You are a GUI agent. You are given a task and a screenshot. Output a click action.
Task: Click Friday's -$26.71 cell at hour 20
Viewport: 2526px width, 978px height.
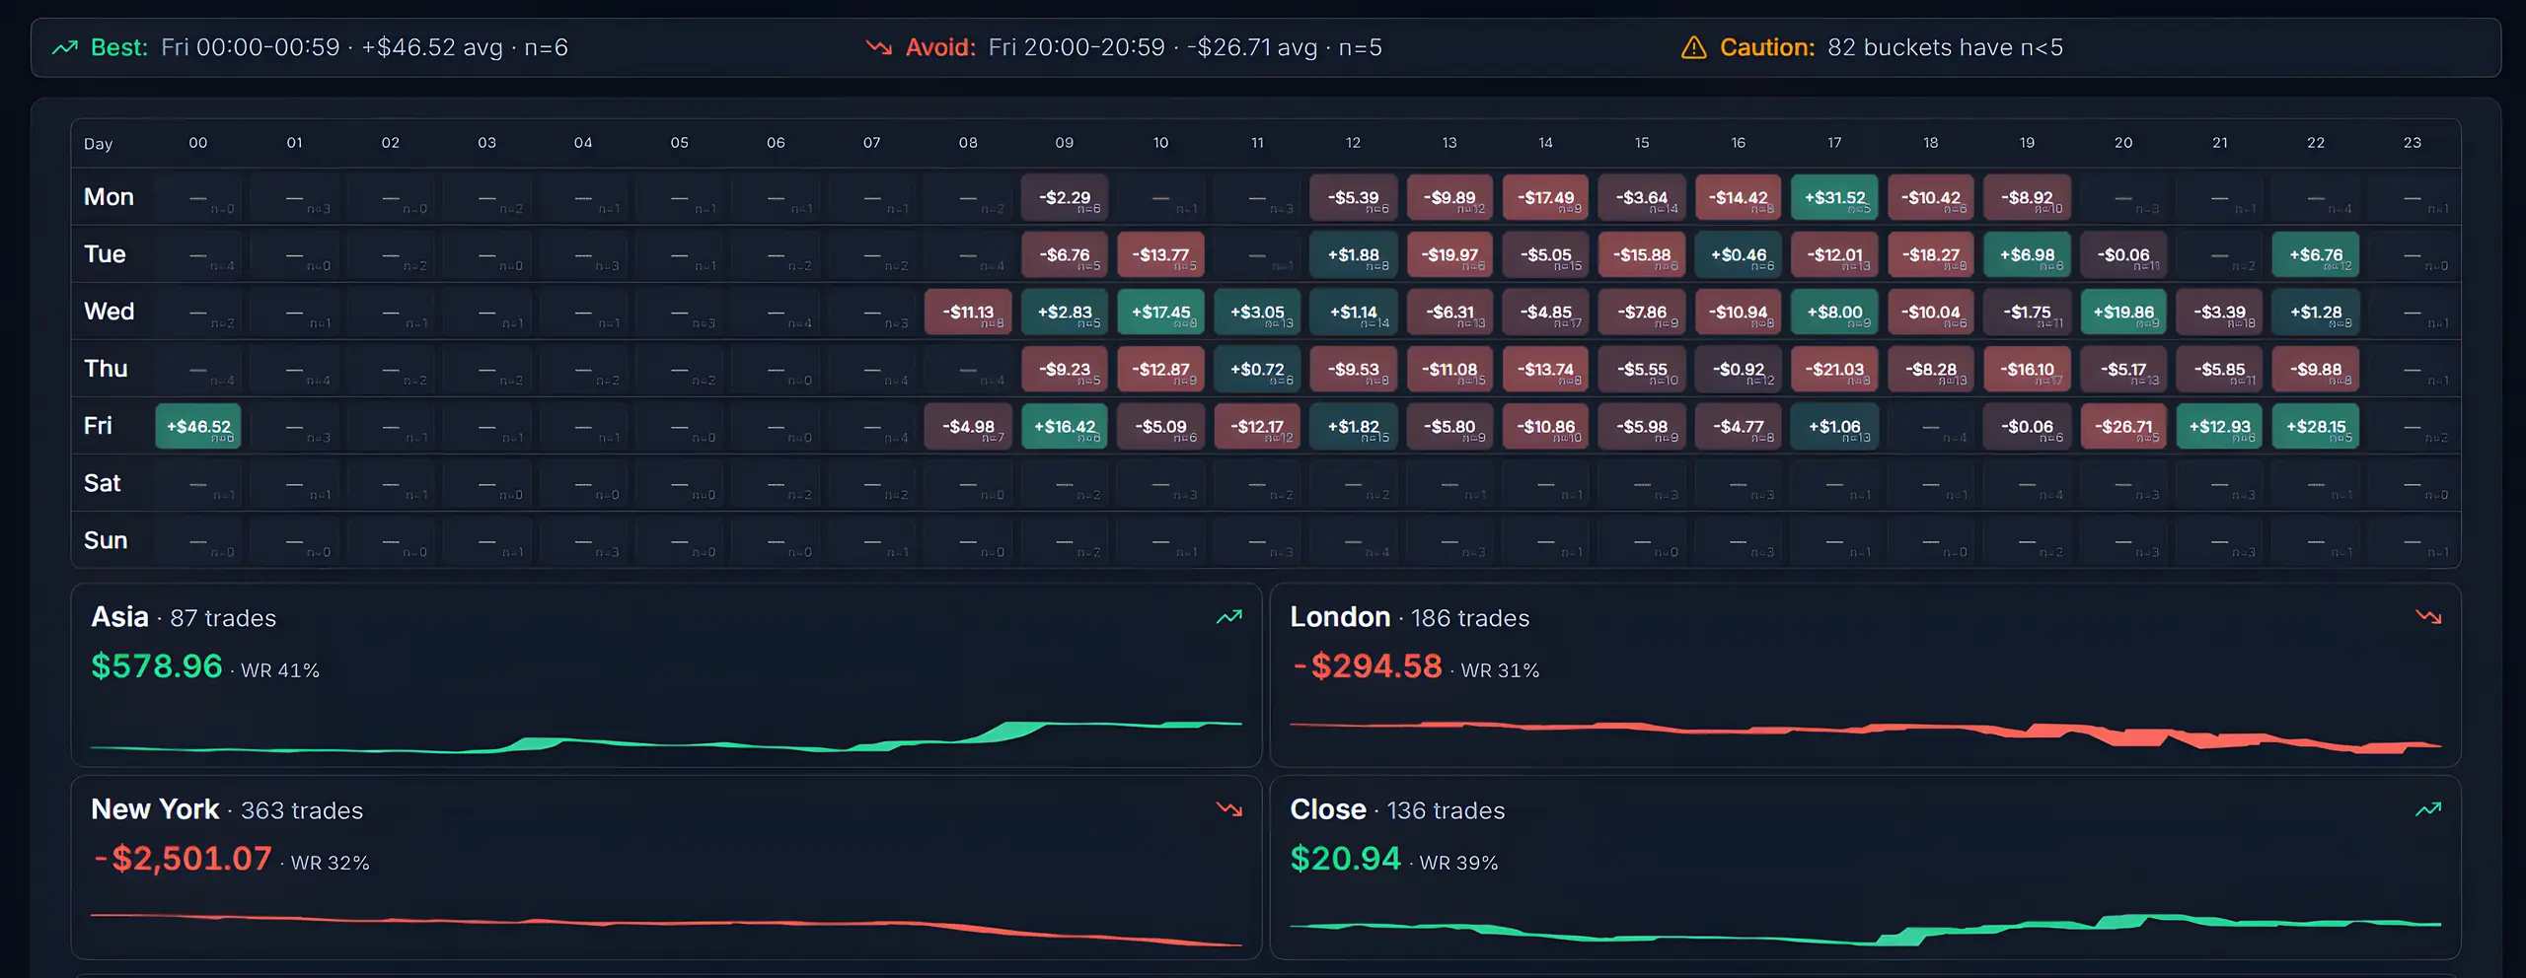(2122, 426)
